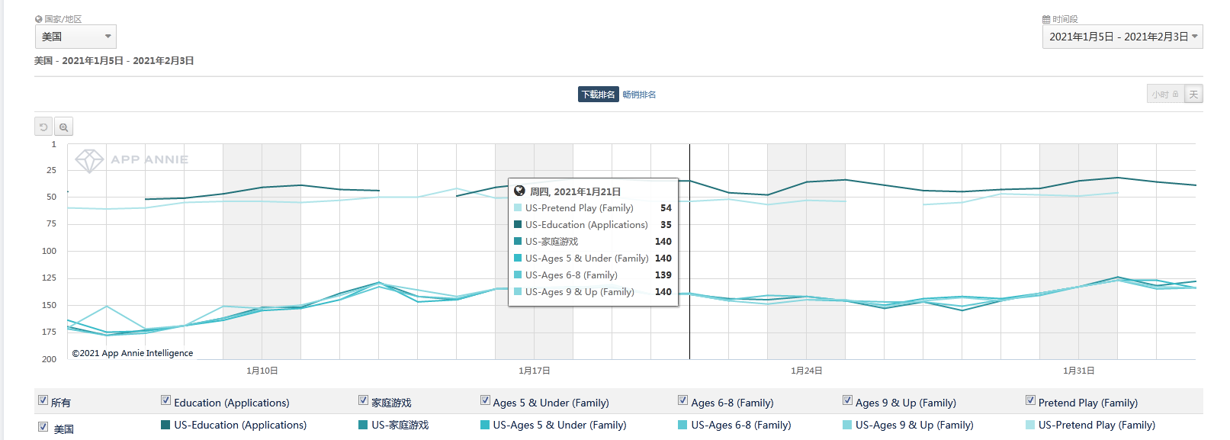Click the globe icon in the chart tooltip
Viewport: 1230px width, 440px height.
coord(519,191)
